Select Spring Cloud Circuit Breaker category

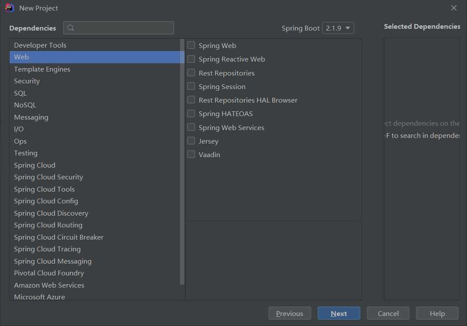tap(95, 237)
